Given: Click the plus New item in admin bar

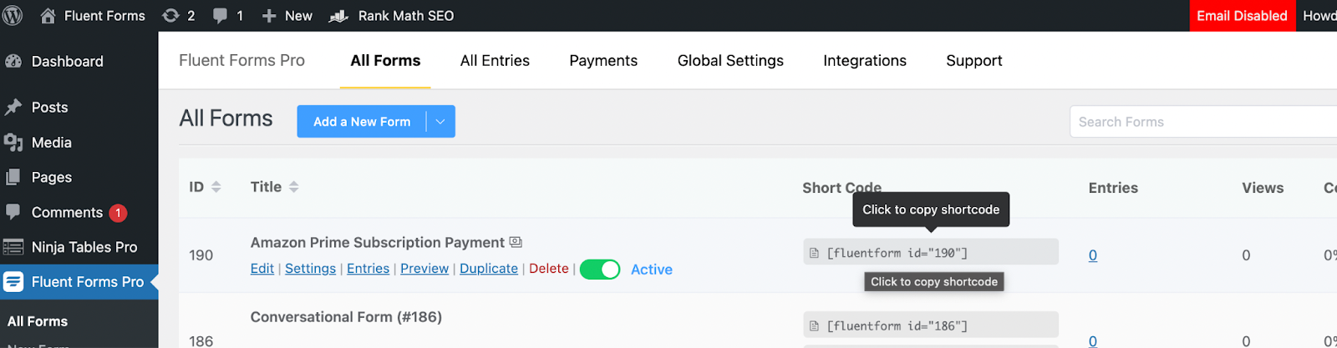Looking at the screenshot, I should click(287, 16).
